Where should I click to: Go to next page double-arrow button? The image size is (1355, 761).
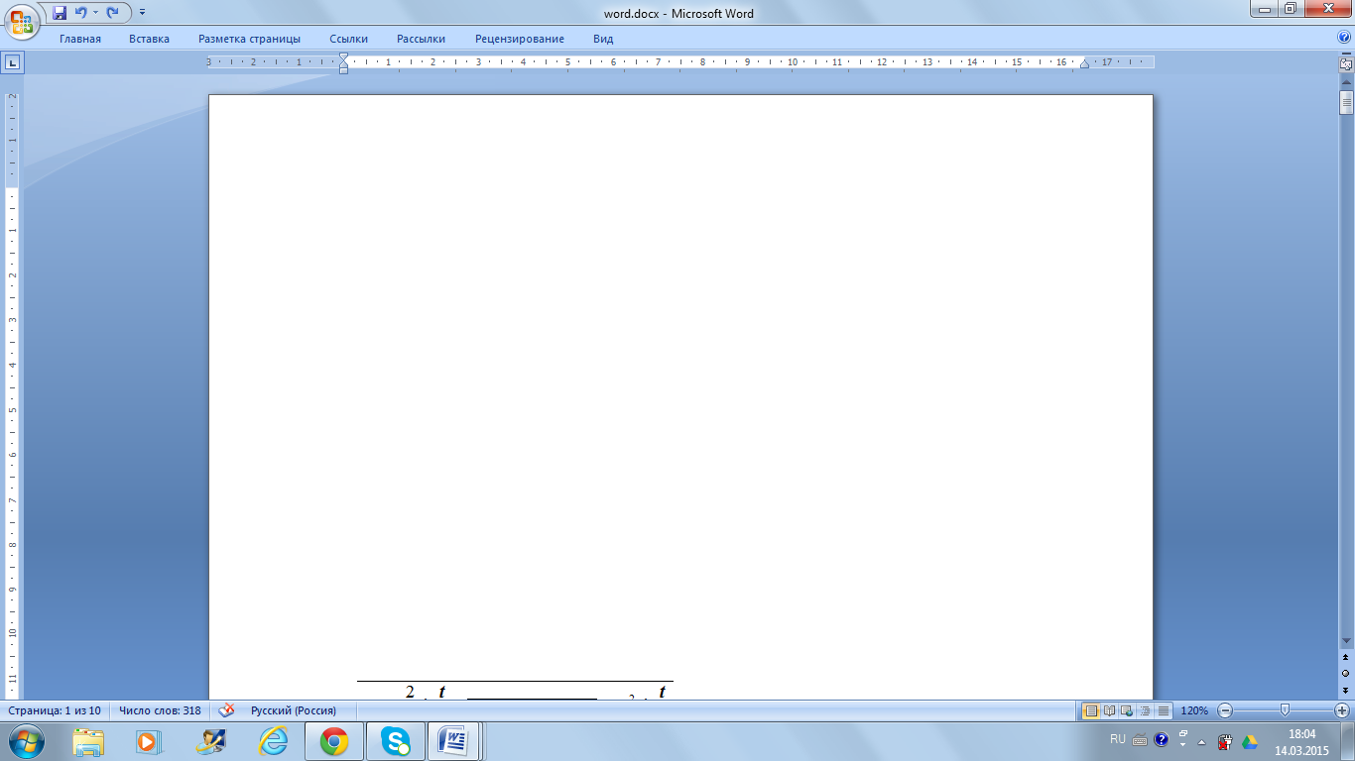1346,689
